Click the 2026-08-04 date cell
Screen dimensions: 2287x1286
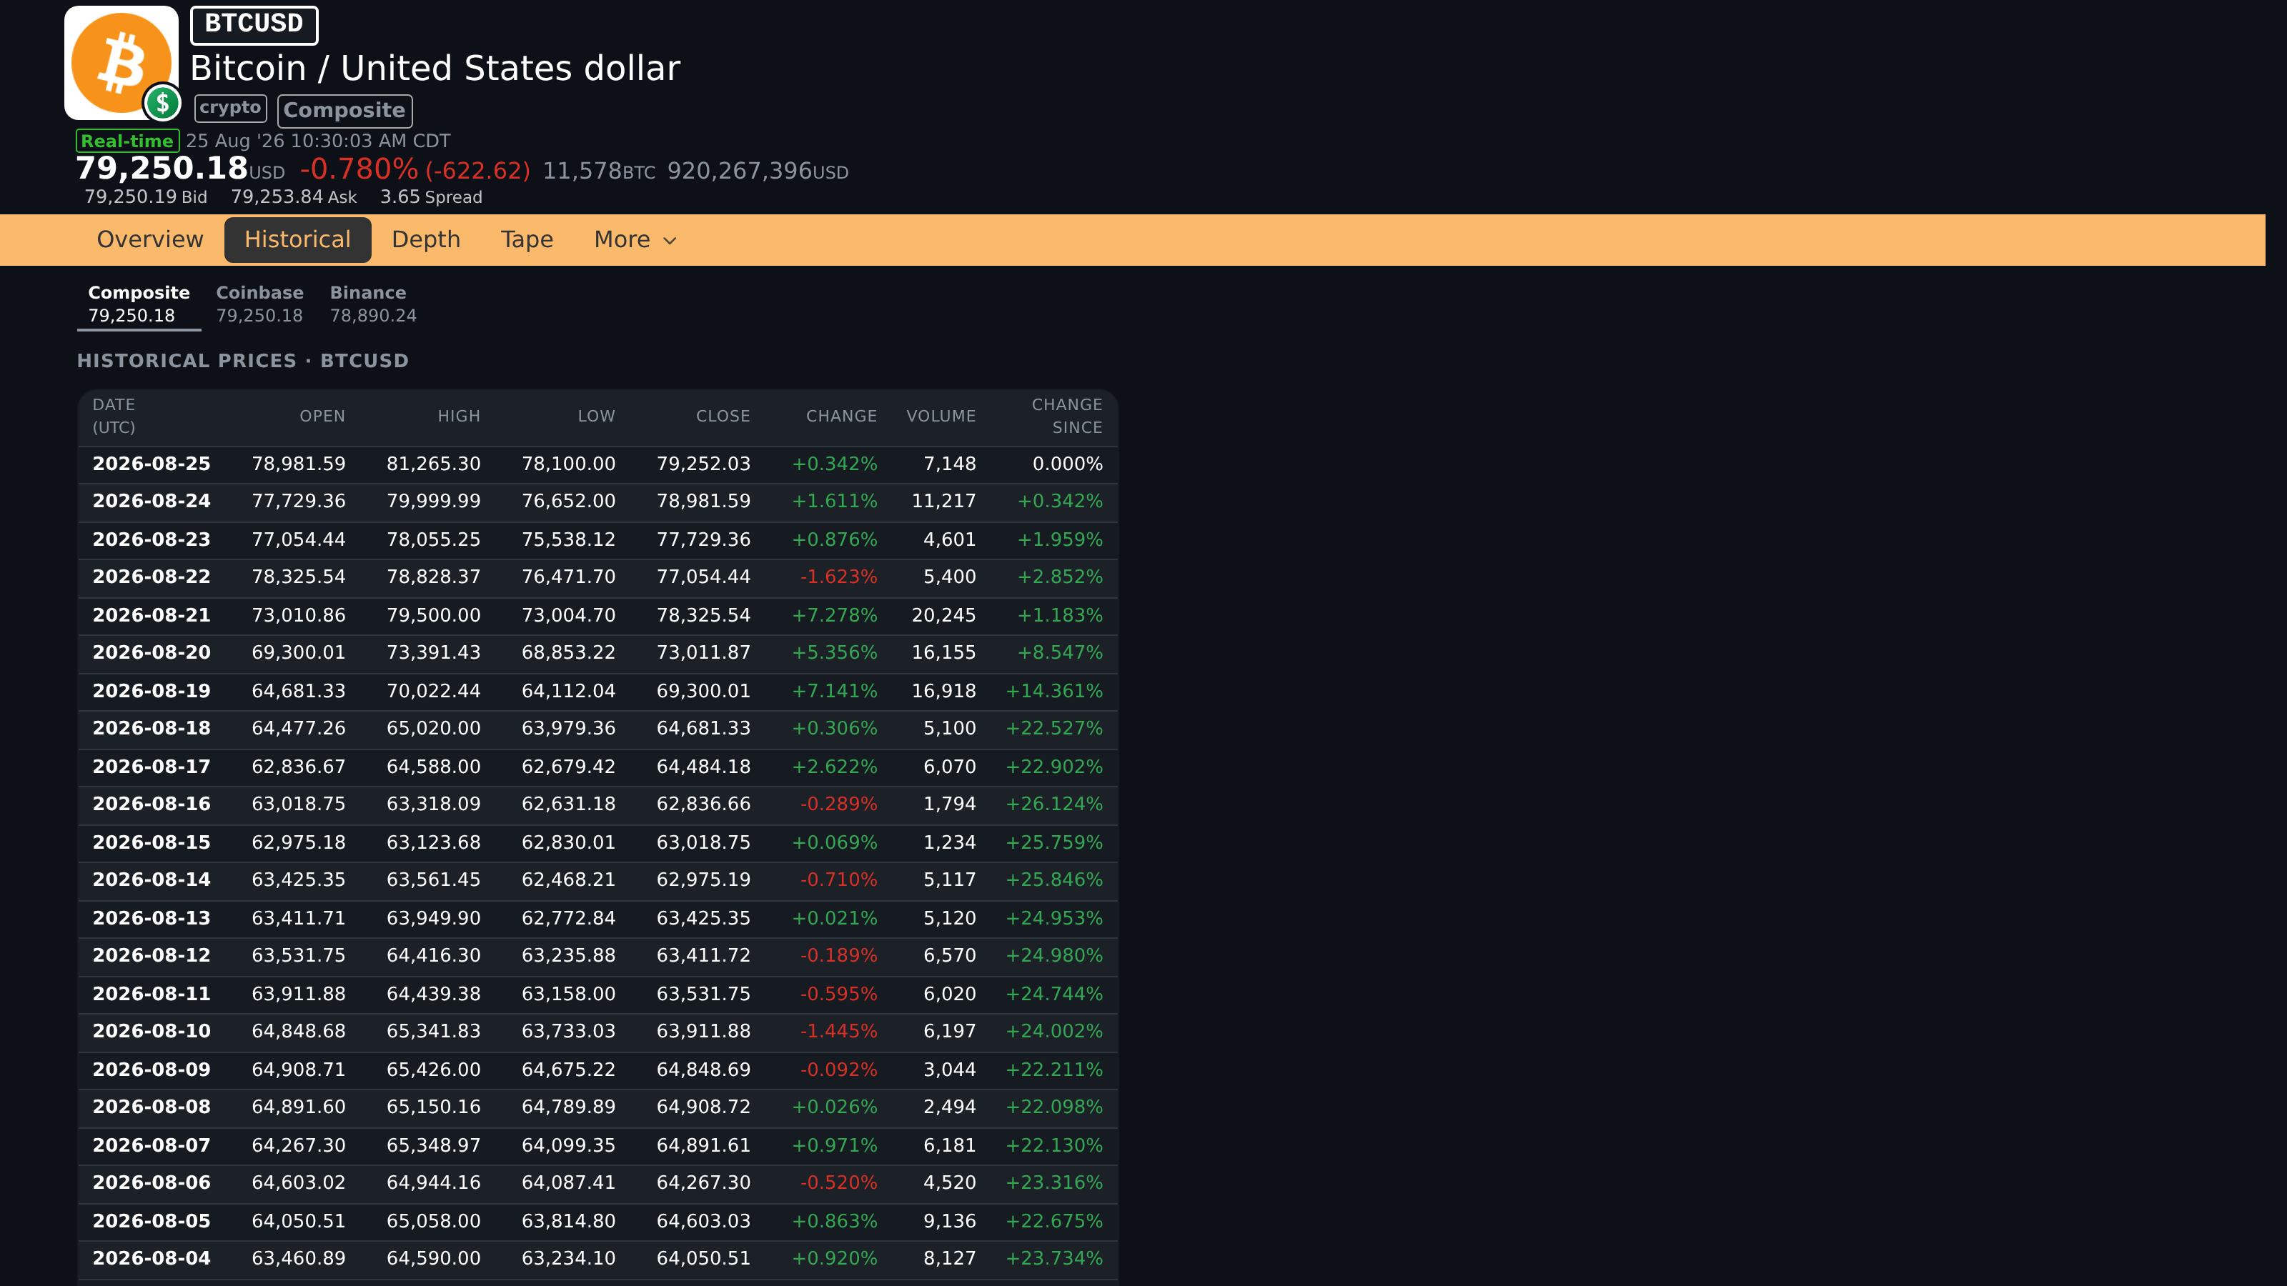152,1260
